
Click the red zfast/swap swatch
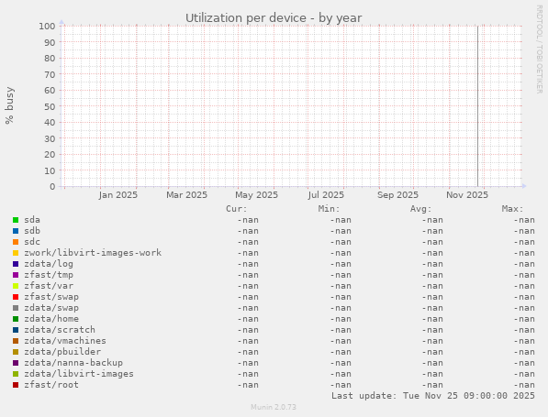point(16,297)
